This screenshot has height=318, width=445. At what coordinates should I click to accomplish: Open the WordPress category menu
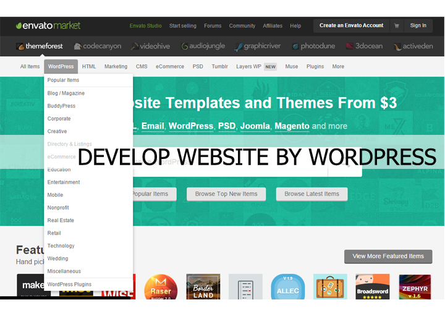tap(61, 66)
